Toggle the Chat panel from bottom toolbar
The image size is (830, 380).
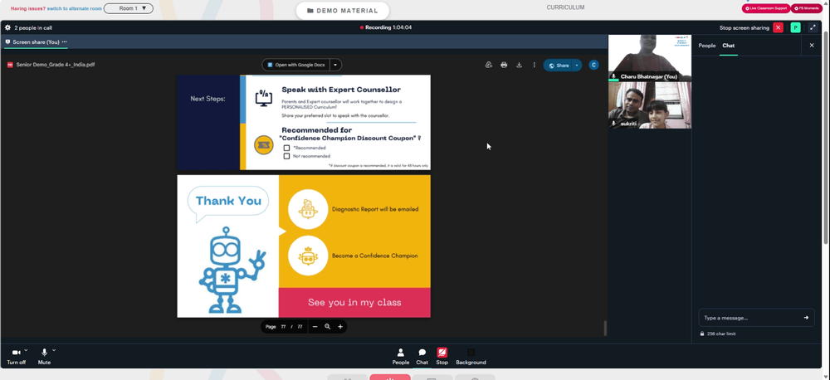[x=422, y=357]
